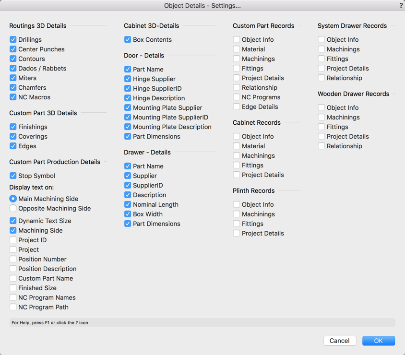Enable Relationship under System Drawer Records
Image resolution: width=405 pixels, height=355 pixels.
322,78
